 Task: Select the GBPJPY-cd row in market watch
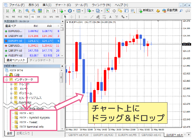32,50
